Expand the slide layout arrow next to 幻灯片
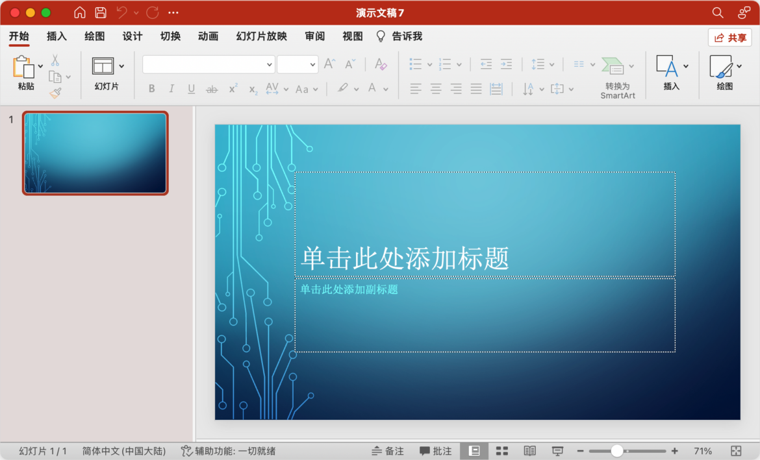 pyautogui.click(x=121, y=66)
